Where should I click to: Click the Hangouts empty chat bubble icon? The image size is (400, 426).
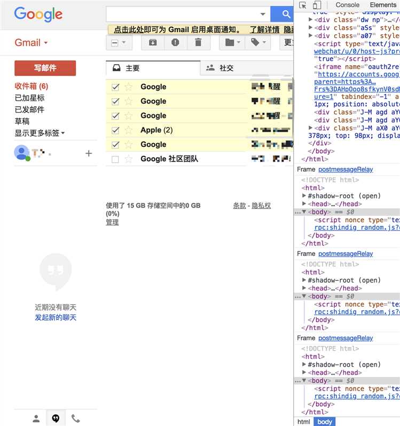(x=56, y=272)
